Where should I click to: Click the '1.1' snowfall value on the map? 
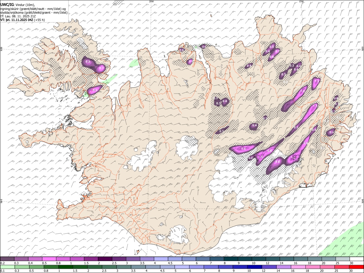click(315, 105)
